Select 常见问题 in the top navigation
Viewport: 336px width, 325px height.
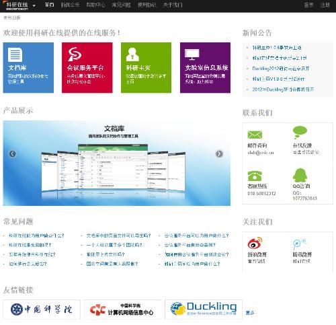click(121, 5)
